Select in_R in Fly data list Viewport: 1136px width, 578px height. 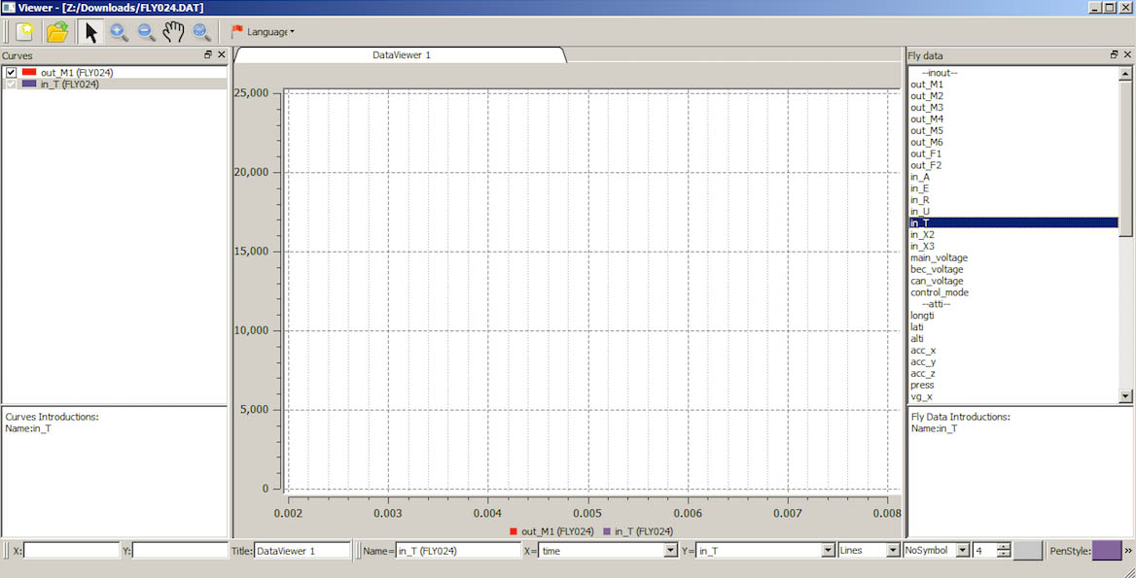pos(1013,200)
